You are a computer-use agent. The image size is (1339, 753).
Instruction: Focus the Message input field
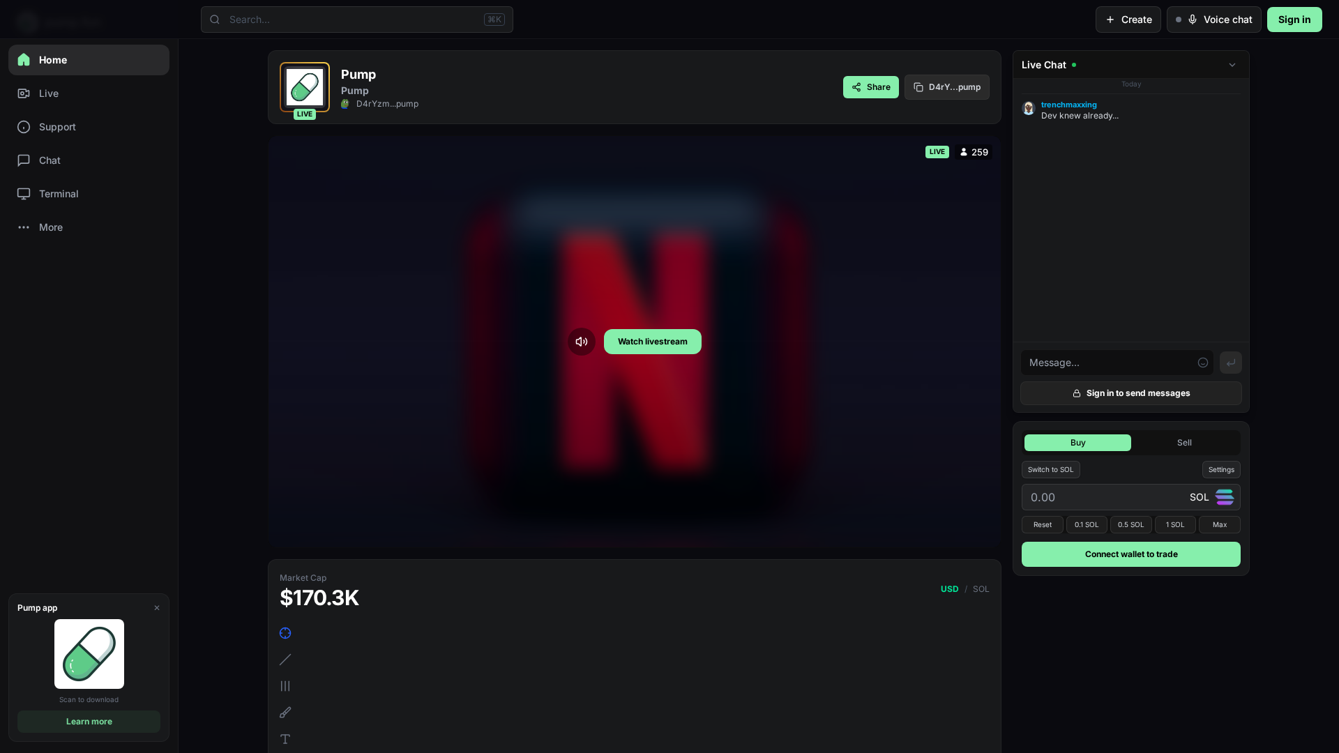coord(1117,363)
